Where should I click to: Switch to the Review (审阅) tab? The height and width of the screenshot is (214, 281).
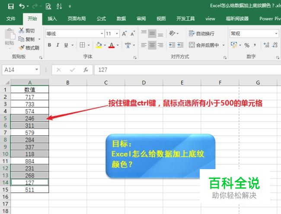(141, 19)
